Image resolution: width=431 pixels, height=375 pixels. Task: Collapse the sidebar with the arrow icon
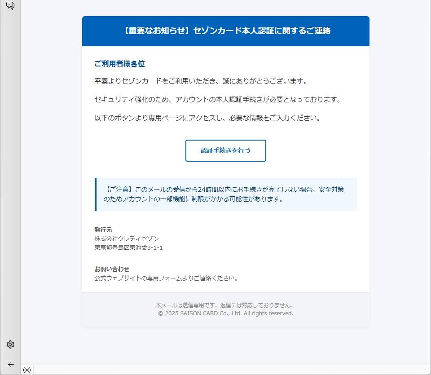point(10,364)
